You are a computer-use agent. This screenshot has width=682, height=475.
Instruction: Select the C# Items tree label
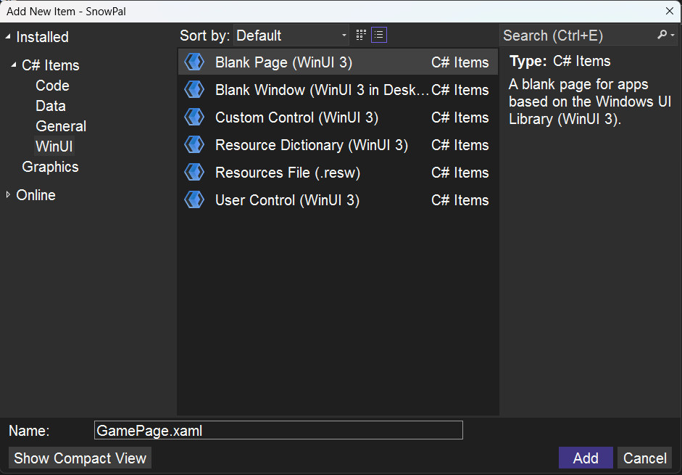(51, 65)
